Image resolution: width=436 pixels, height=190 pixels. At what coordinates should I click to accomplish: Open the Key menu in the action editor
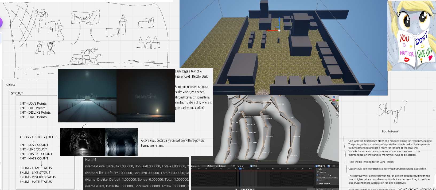pyautogui.click(x=199, y=166)
